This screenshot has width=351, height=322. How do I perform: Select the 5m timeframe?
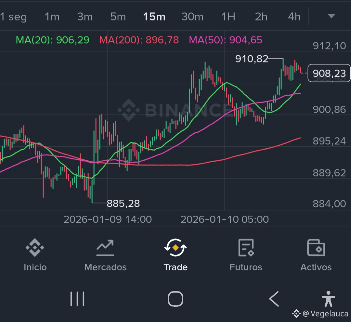click(118, 17)
